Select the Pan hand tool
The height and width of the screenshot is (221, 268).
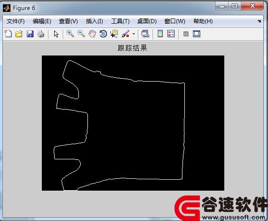pos(92,34)
